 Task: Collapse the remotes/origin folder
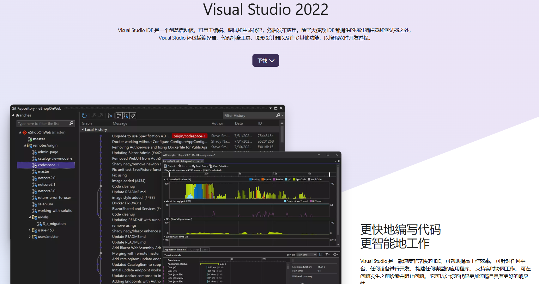tap(25, 146)
